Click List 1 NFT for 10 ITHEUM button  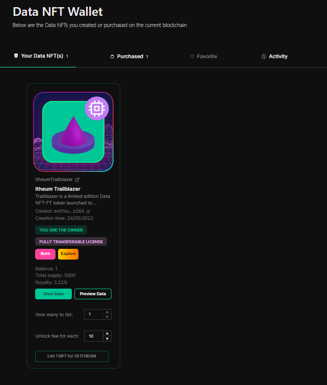72,356
